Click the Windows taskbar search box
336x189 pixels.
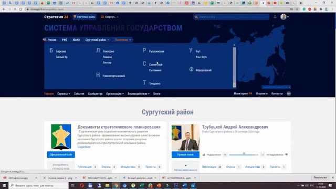(x=38, y=185)
